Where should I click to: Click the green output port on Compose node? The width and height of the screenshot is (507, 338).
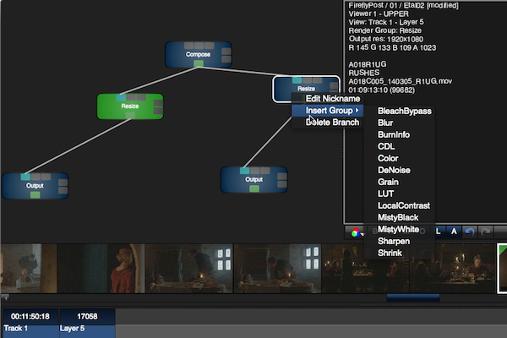(199, 63)
